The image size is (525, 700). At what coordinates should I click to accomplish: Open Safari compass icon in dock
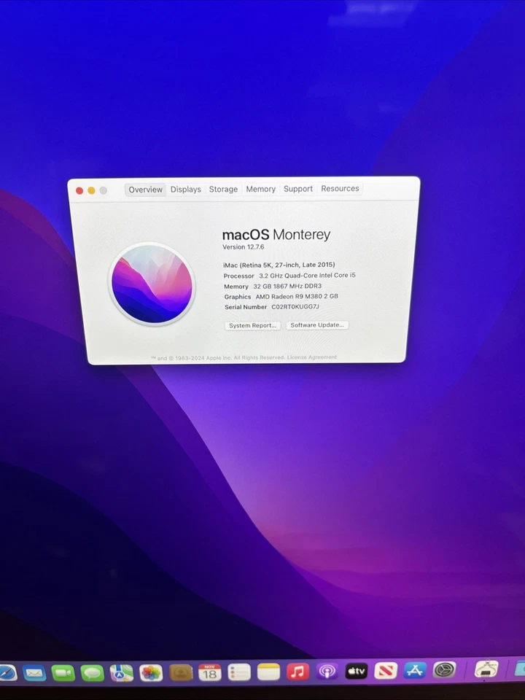tap(7, 673)
